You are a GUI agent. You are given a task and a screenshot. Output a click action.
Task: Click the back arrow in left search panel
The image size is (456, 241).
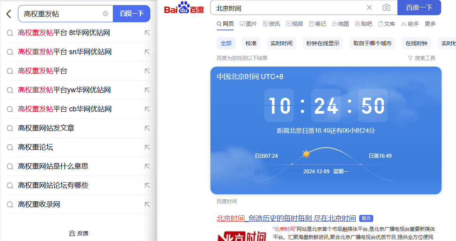(9, 14)
